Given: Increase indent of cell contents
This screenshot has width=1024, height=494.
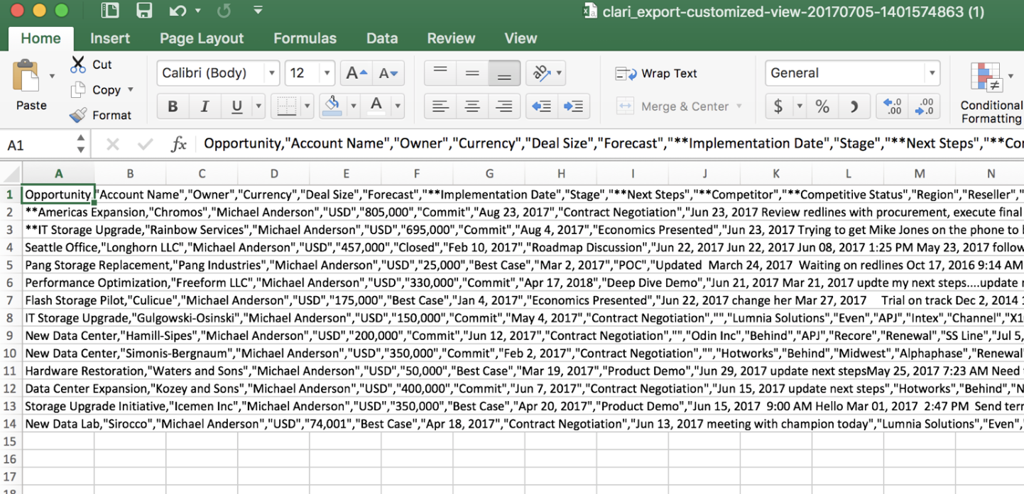Looking at the screenshot, I should [573, 106].
